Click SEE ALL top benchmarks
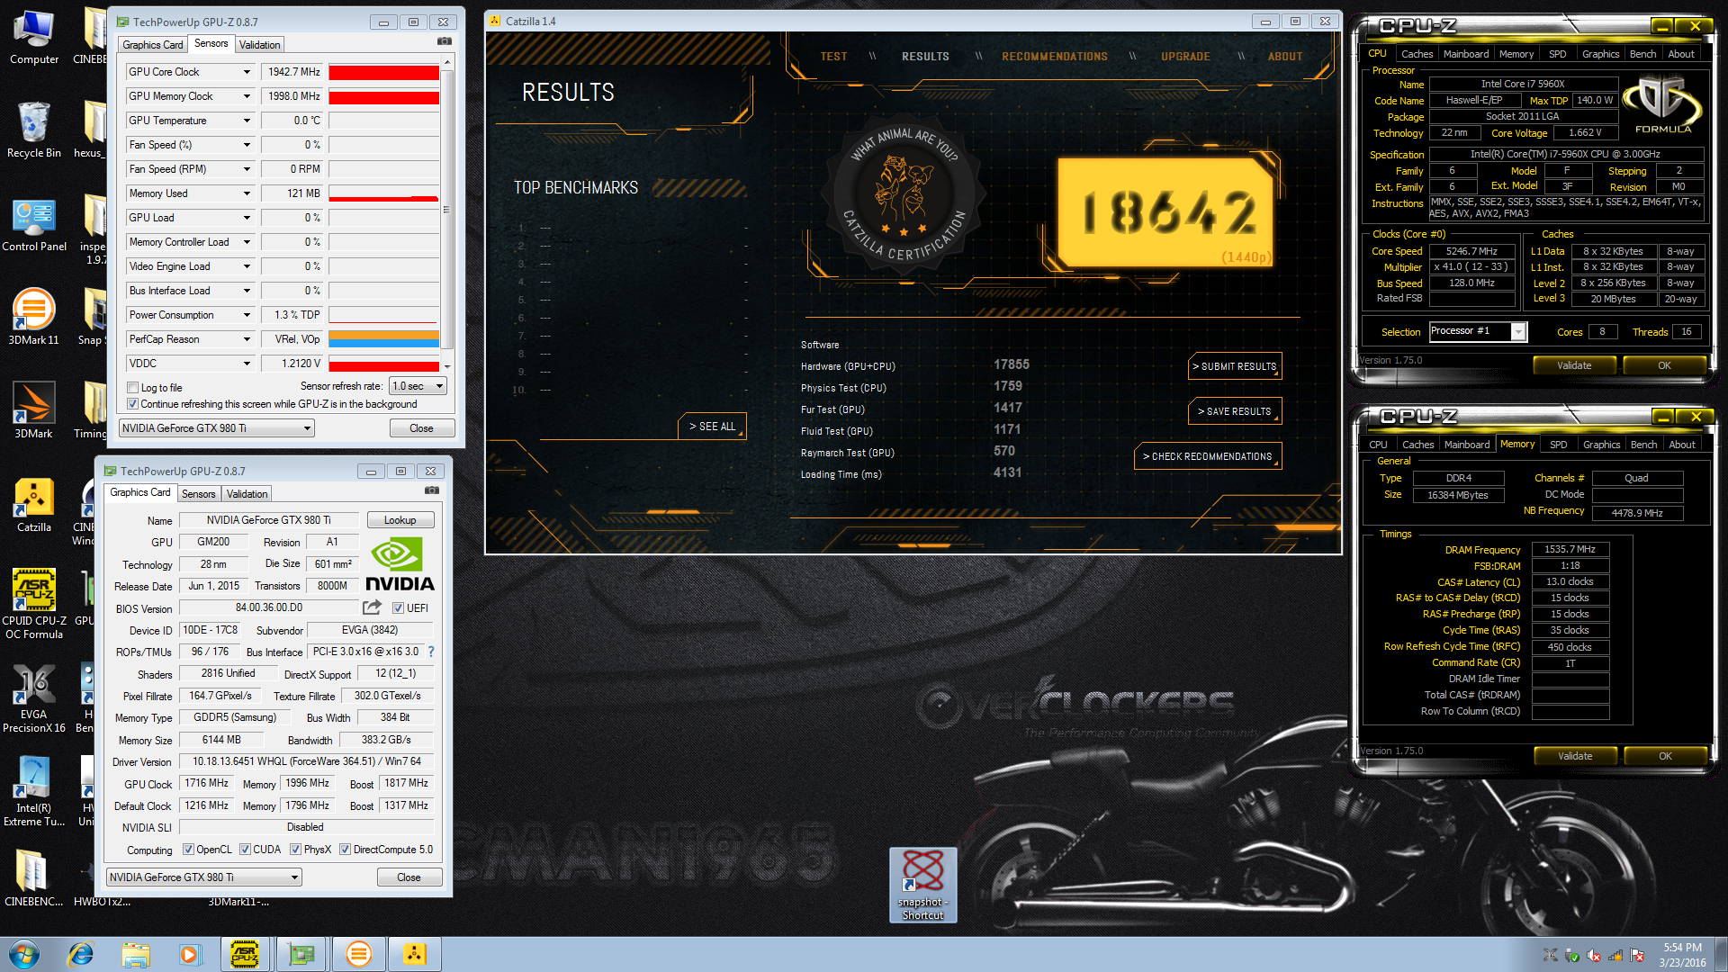This screenshot has width=1728, height=972. pyautogui.click(x=712, y=427)
